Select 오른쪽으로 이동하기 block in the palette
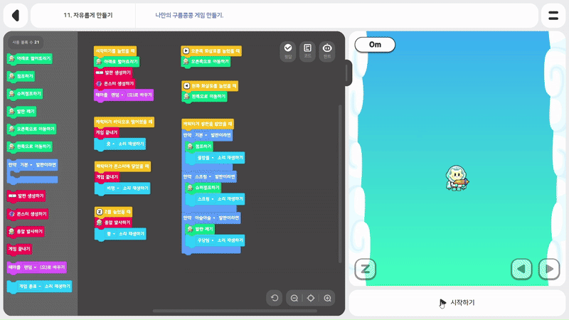Viewport: 569px width, 320px height. pos(31,129)
